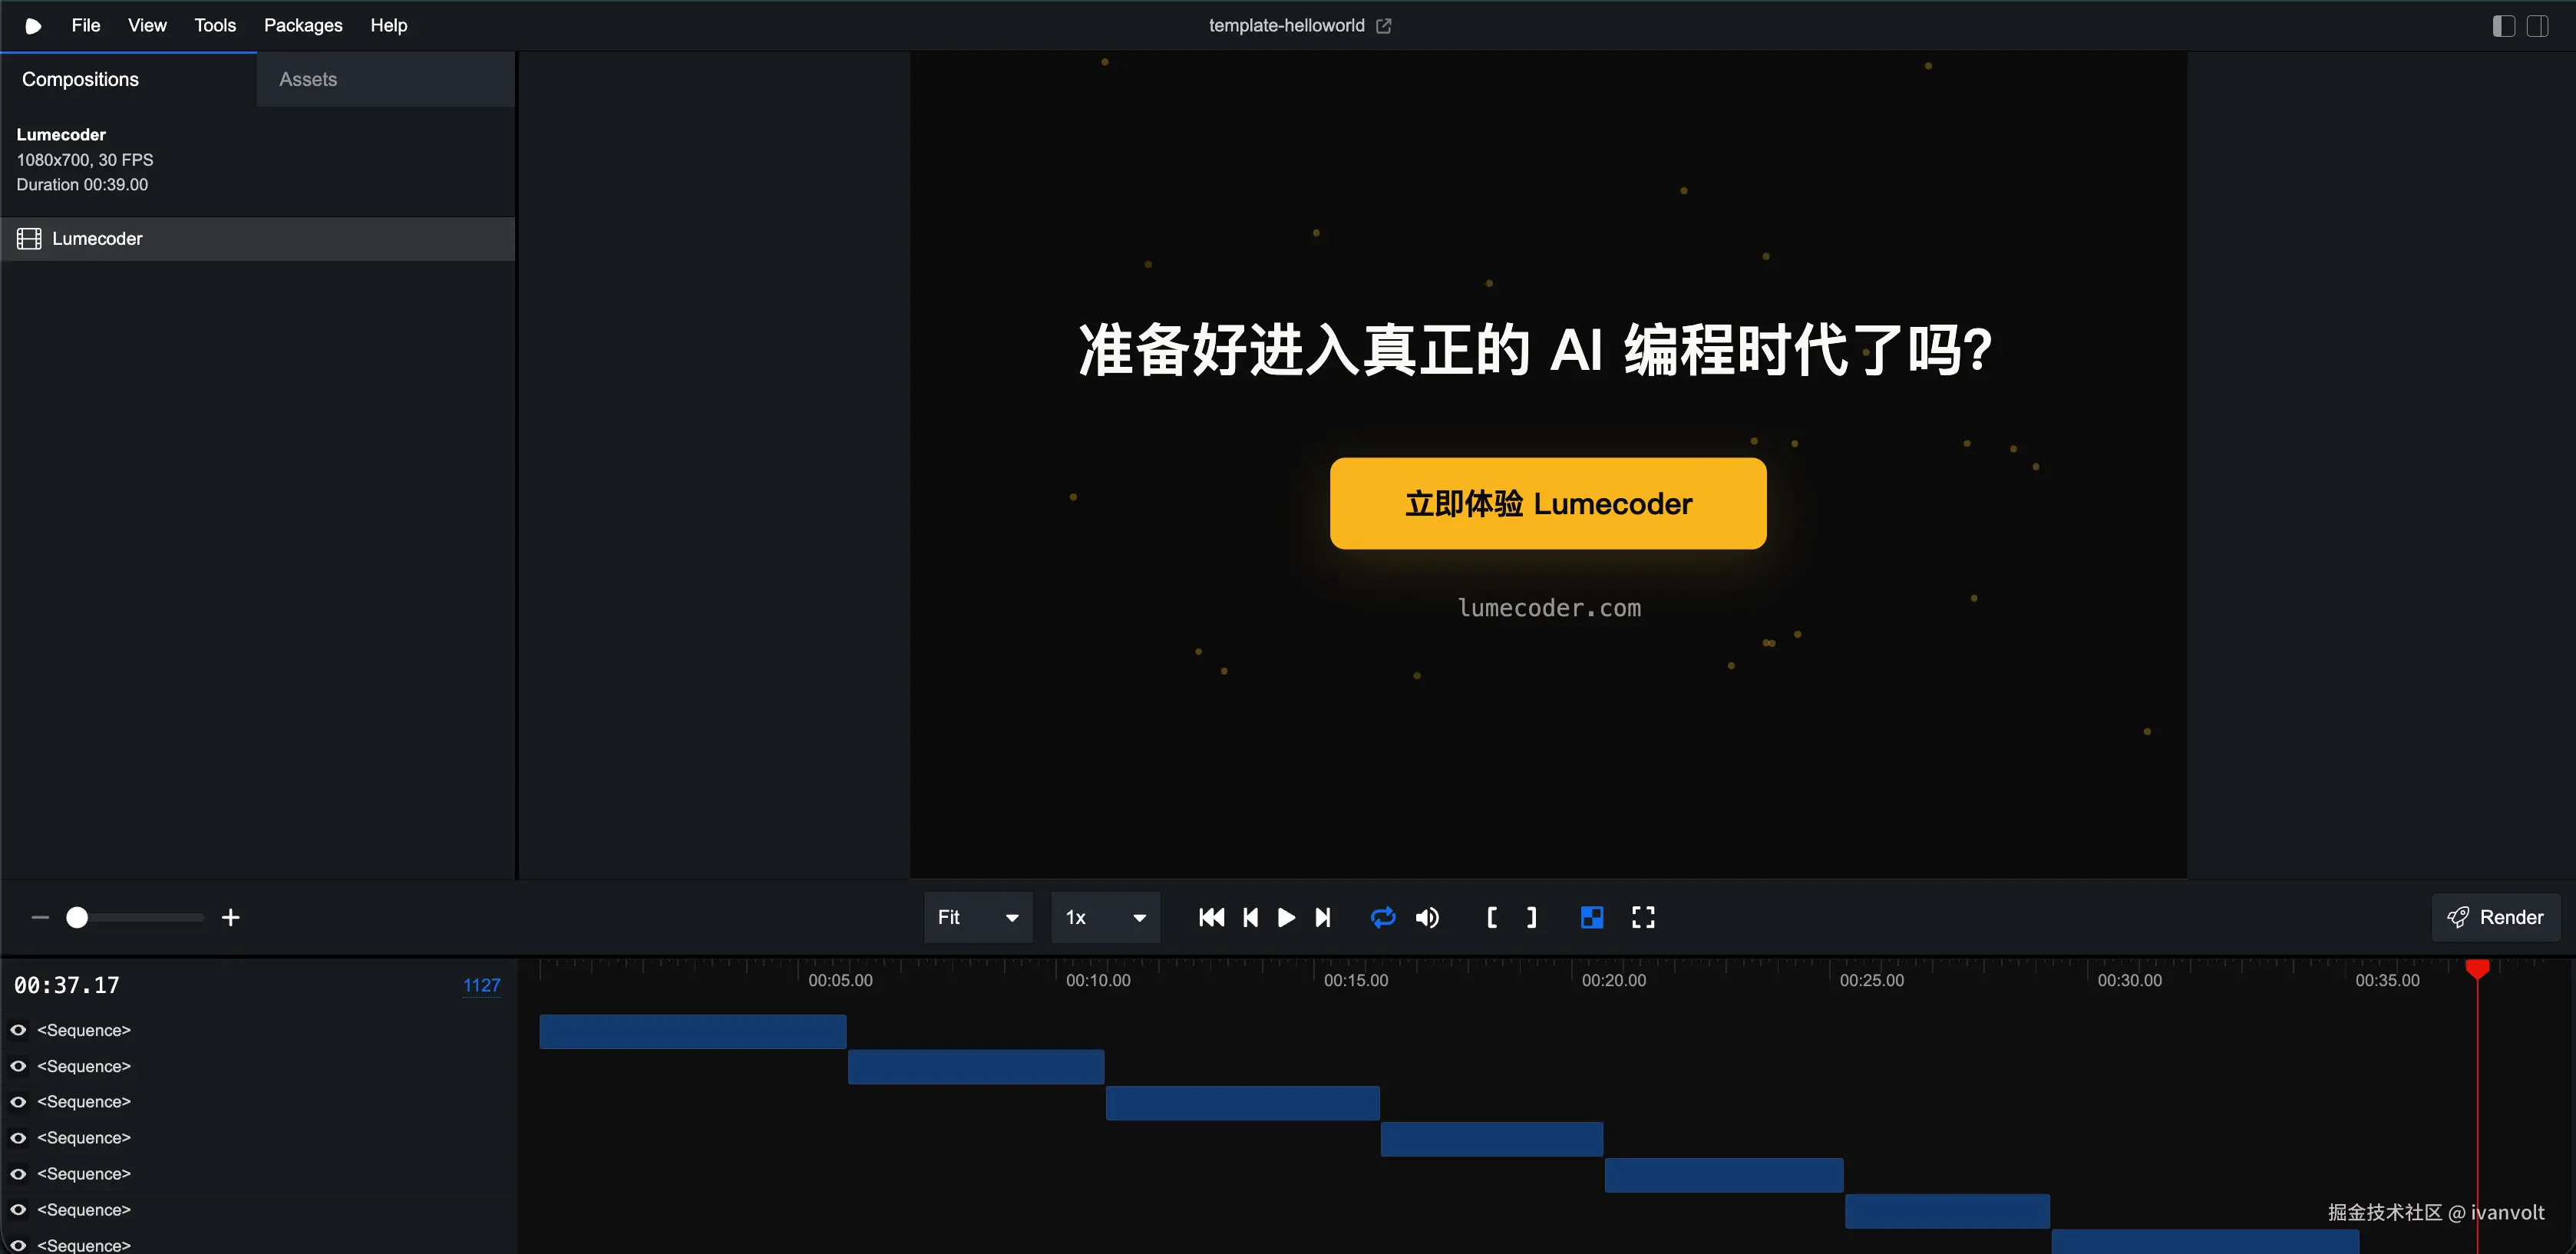2576x1254 pixels.
Task: Toggle looping playback off
Action: [x=1383, y=917]
